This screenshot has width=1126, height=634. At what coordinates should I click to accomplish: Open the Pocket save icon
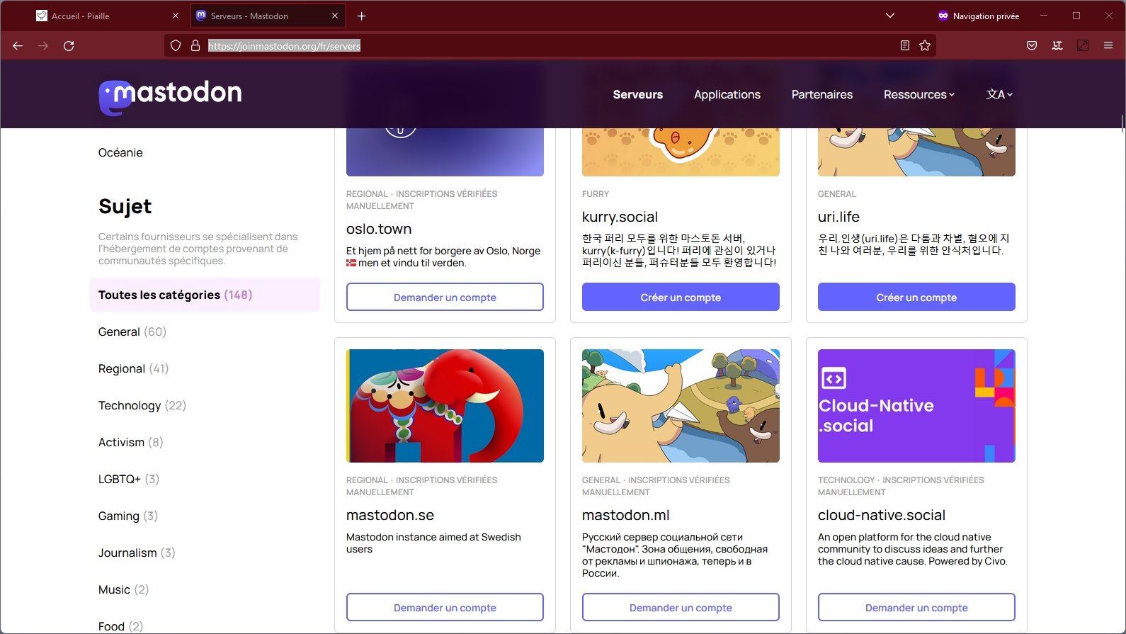click(x=1032, y=46)
